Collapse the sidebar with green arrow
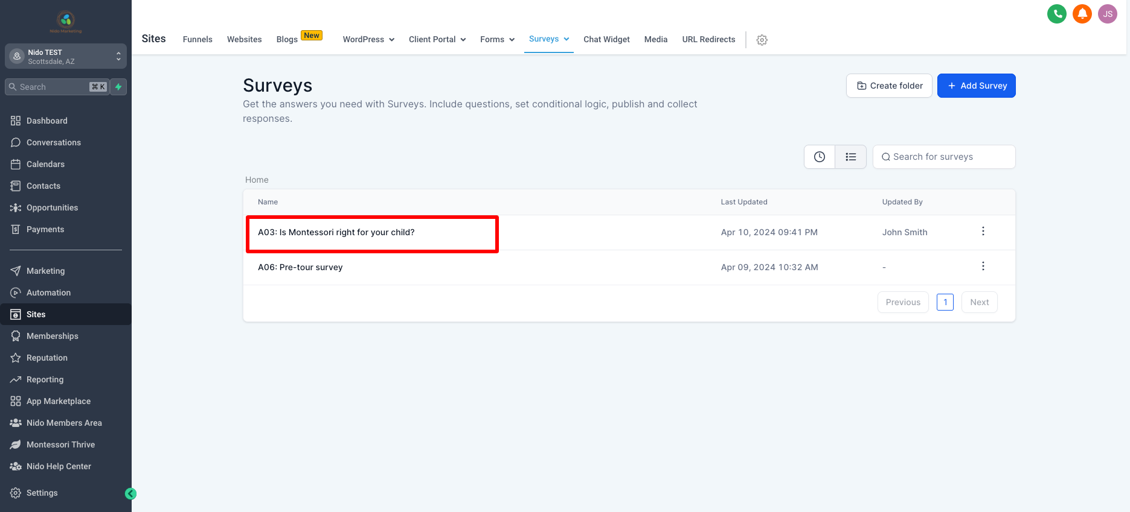 (130, 494)
